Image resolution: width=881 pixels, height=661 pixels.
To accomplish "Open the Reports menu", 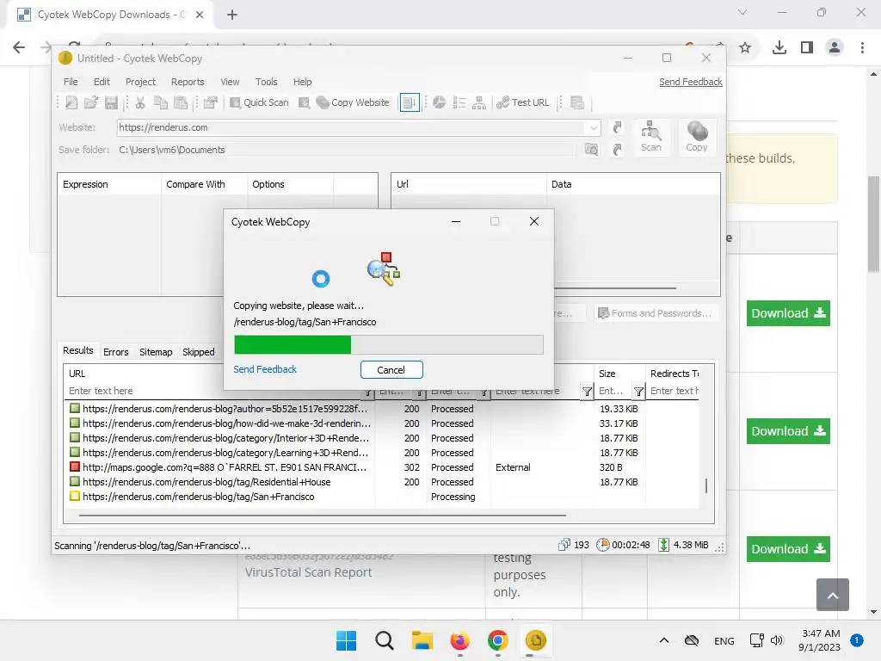I will point(188,82).
